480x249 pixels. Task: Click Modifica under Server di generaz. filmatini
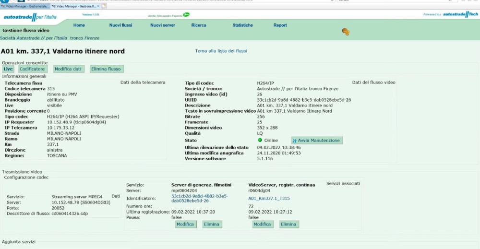(x=185, y=224)
